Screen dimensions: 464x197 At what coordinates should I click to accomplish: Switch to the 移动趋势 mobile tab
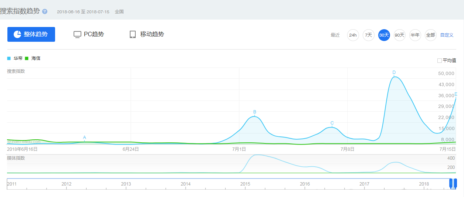[x=147, y=34]
